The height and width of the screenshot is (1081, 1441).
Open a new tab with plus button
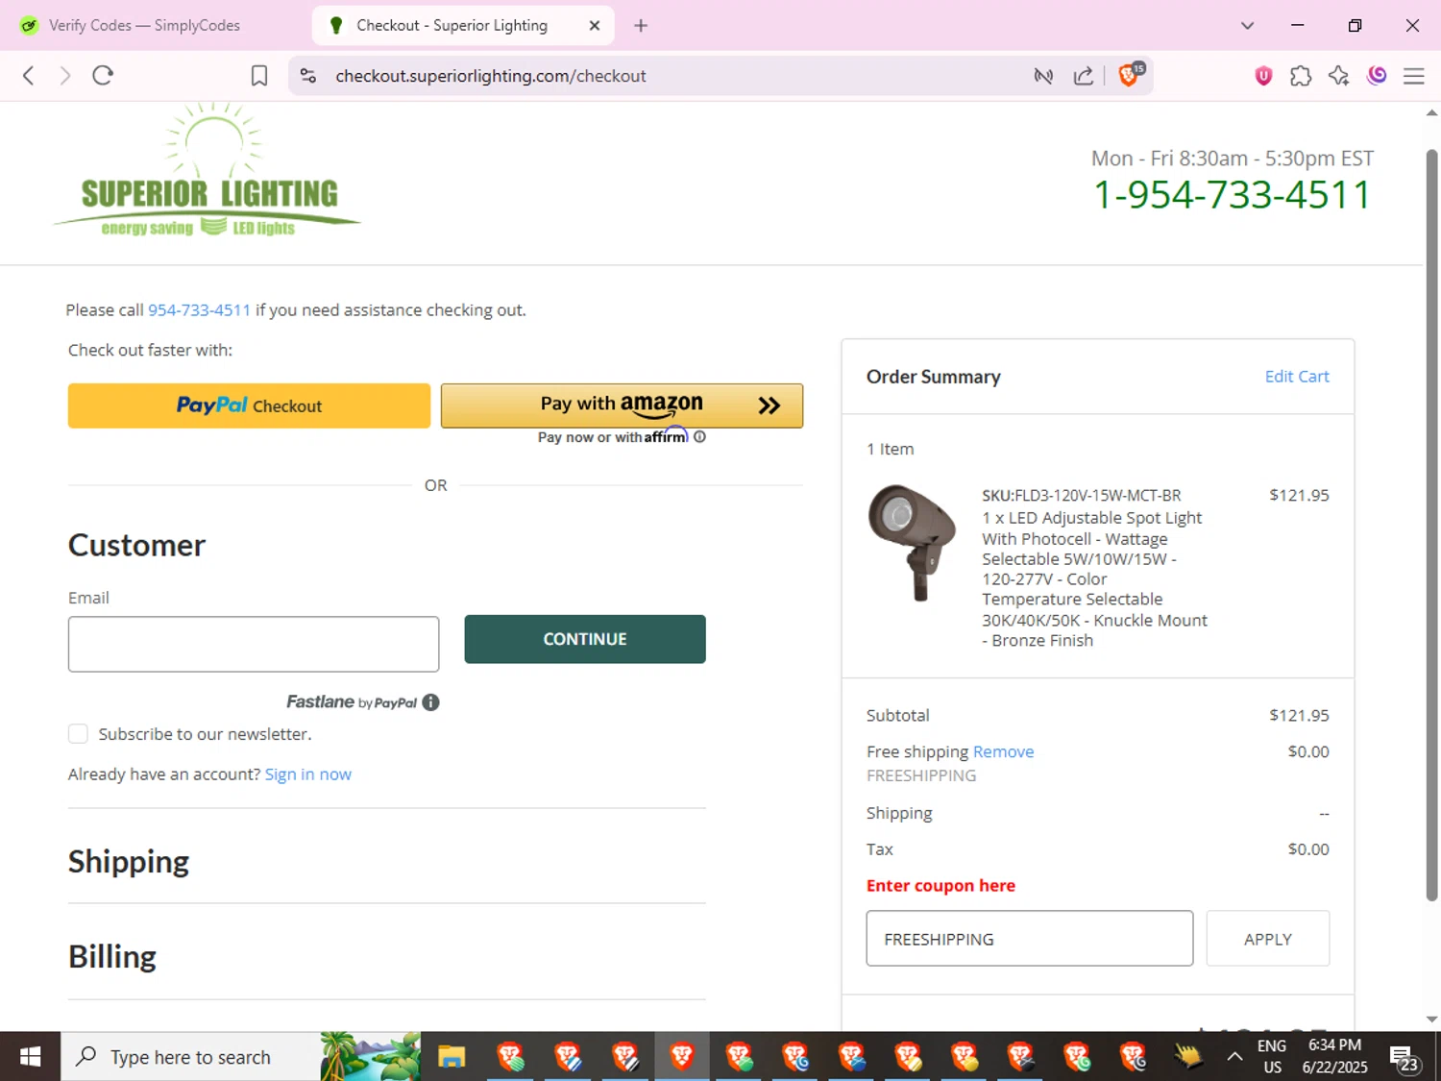[x=641, y=26]
